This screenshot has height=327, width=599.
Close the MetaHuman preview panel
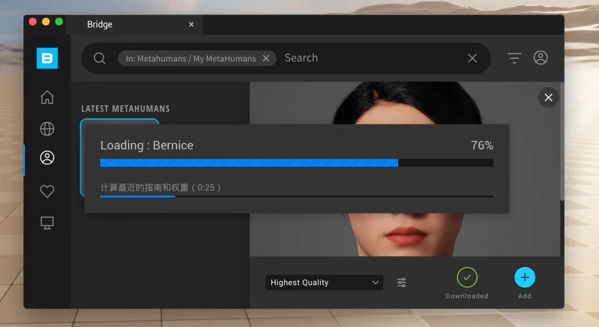click(548, 98)
